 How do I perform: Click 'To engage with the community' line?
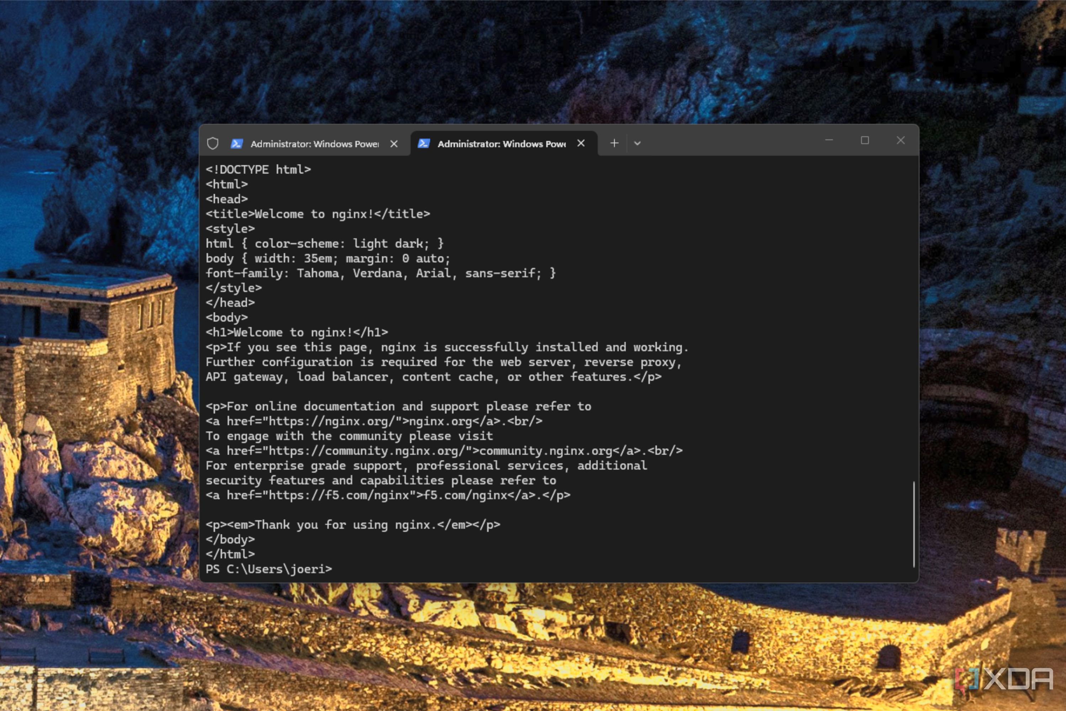click(349, 436)
